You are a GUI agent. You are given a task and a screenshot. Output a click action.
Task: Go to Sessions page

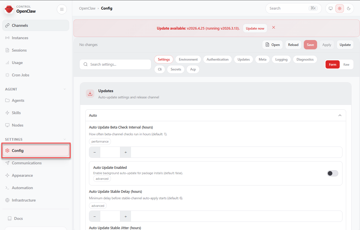point(36,50)
